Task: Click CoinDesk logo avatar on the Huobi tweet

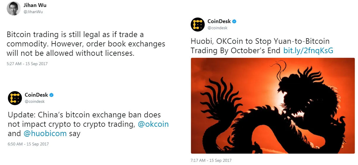Action: tap(198, 24)
